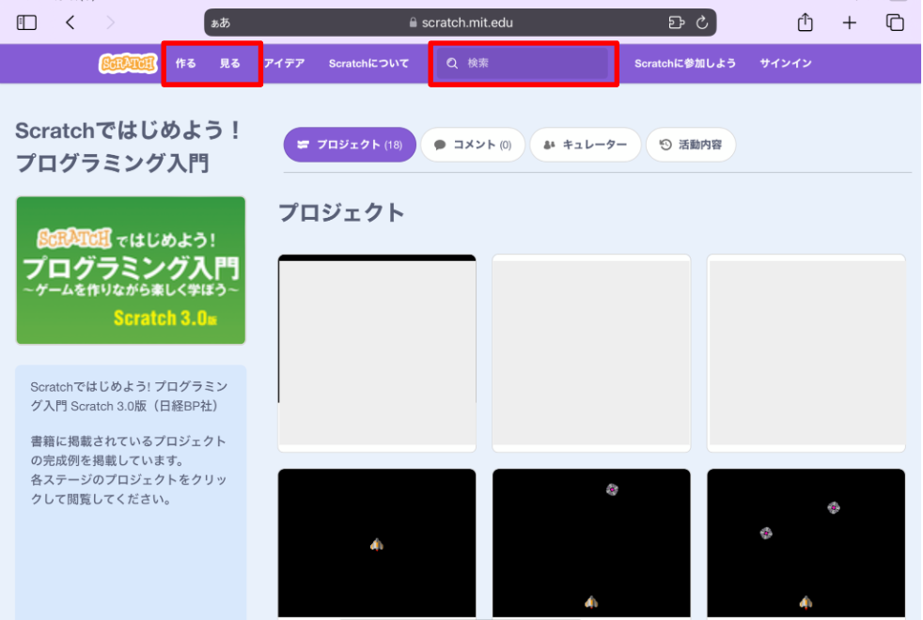Open the プログラミング入門 green banner thumbnail
Viewport: 923px width, 620px height.
click(130, 270)
